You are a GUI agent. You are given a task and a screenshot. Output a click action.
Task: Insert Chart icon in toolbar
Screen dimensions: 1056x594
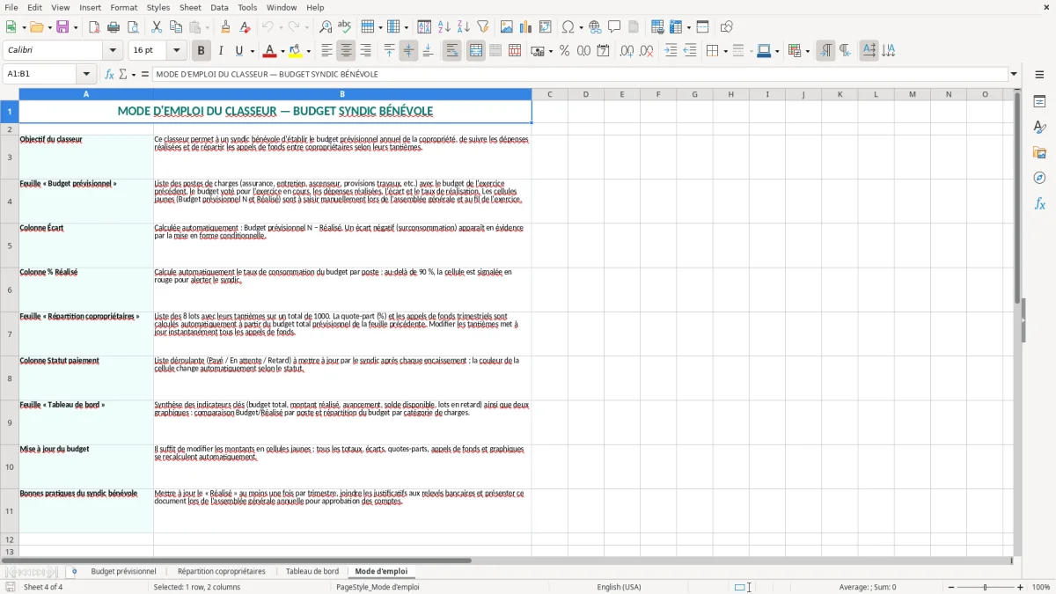pyautogui.click(x=526, y=27)
